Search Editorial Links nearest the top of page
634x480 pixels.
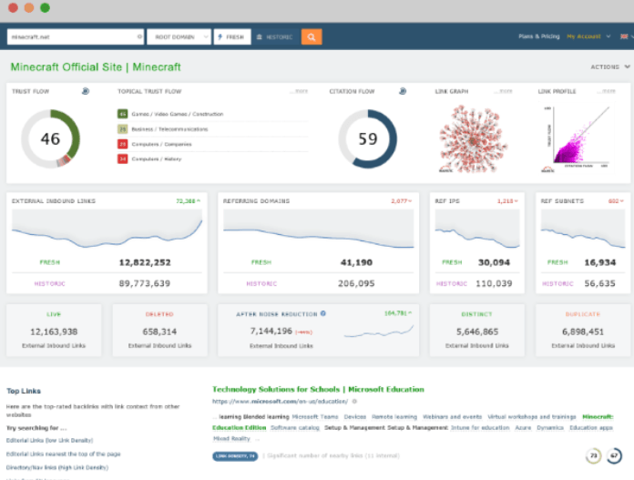(64, 454)
